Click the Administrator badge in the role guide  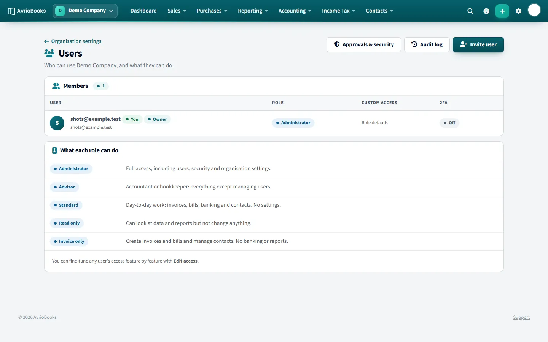tap(71, 169)
